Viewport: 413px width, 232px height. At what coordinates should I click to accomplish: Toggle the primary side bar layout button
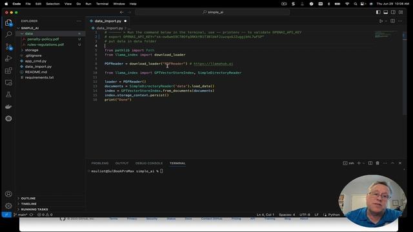click(378, 12)
